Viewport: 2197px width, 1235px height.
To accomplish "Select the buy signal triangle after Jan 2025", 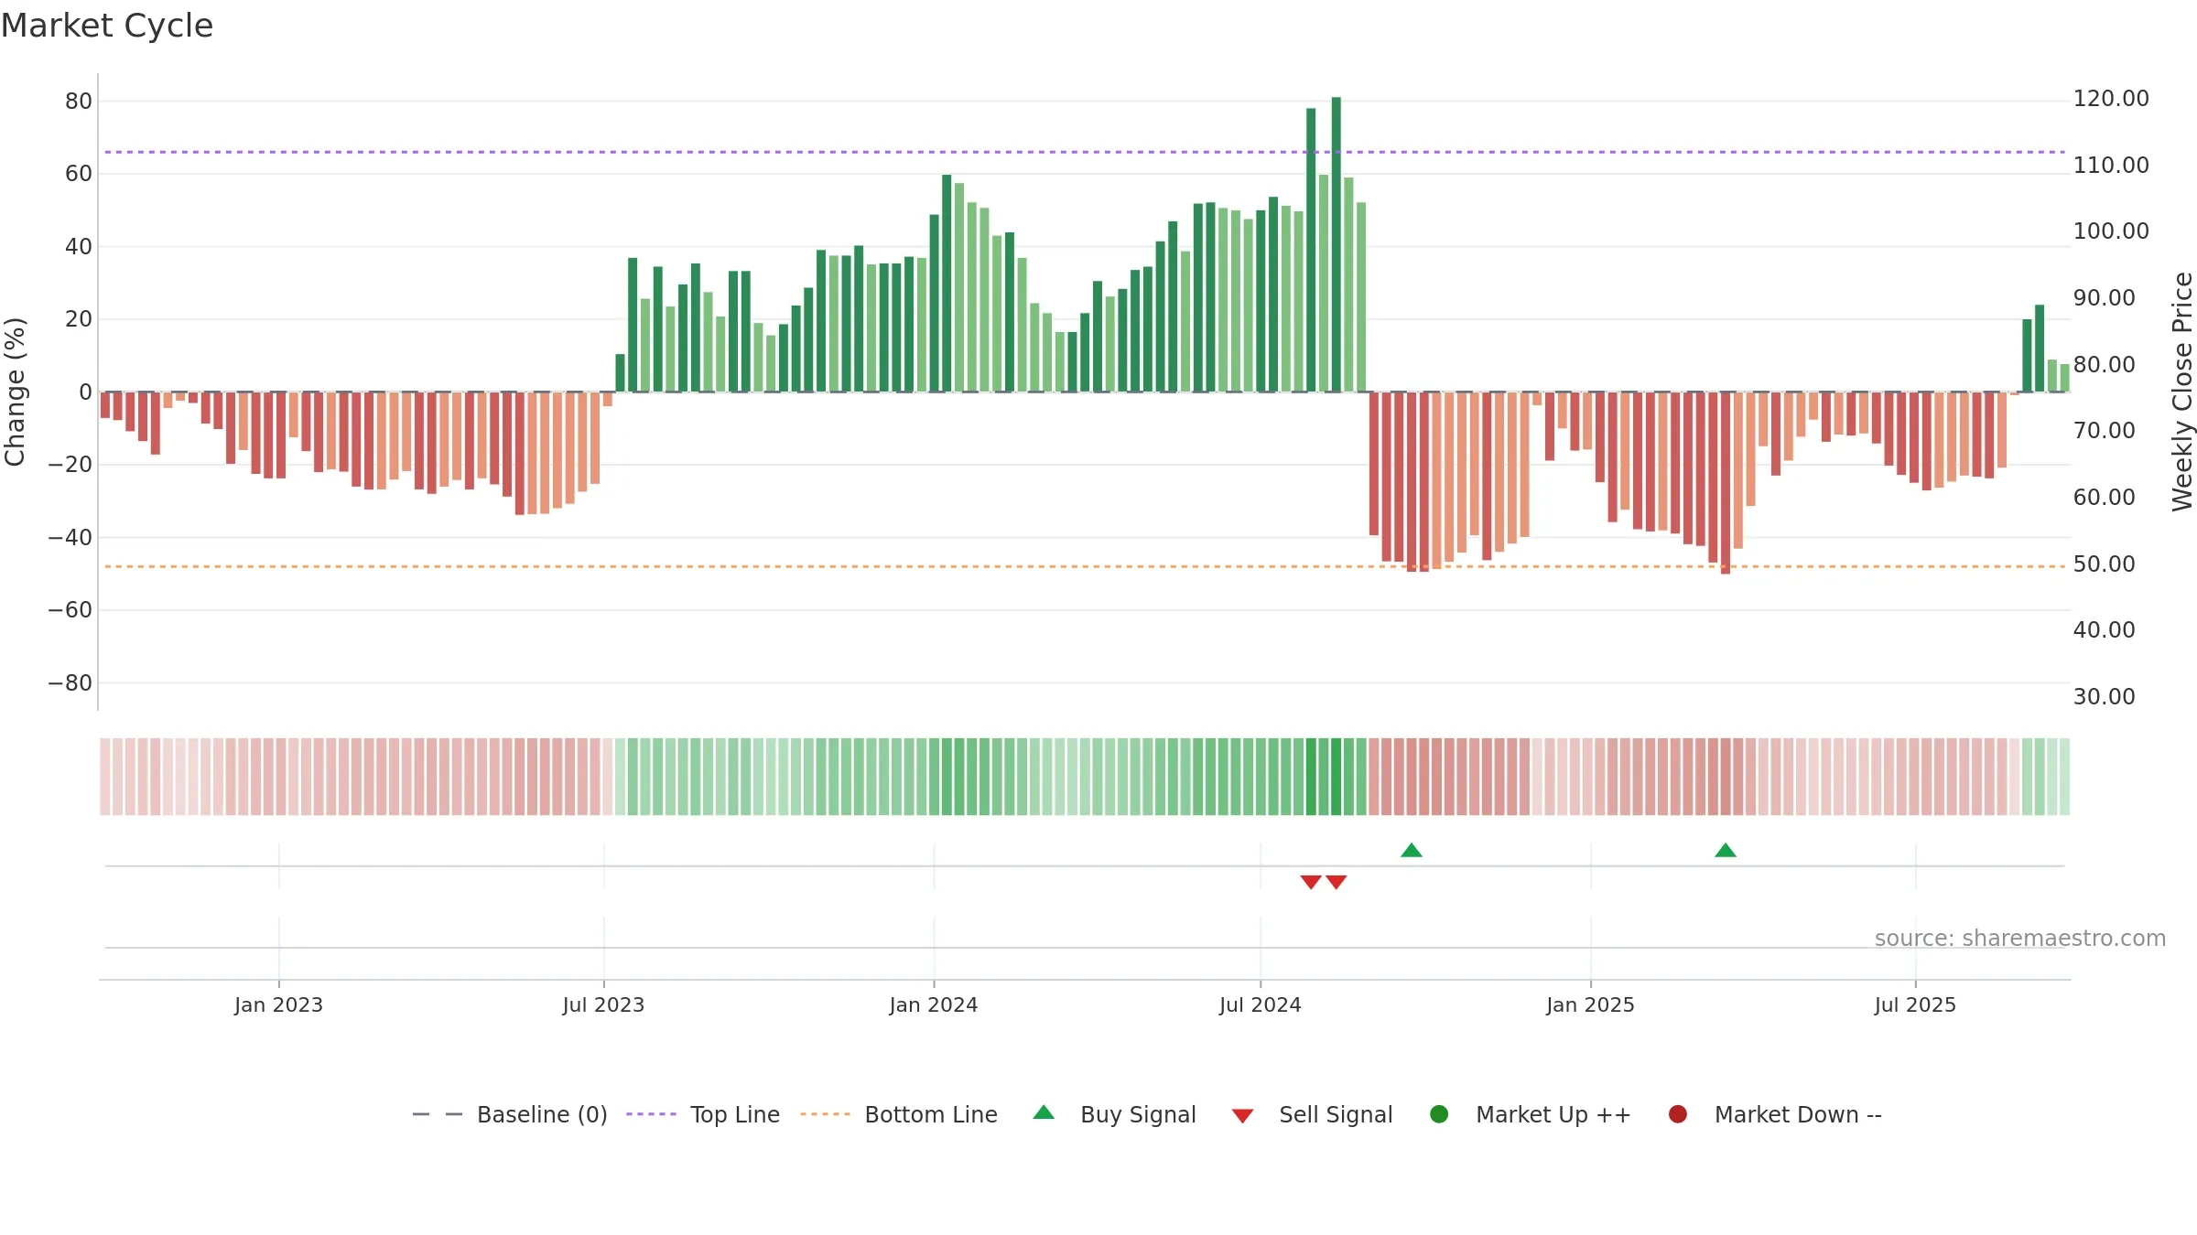I will click(x=1726, y=851).
